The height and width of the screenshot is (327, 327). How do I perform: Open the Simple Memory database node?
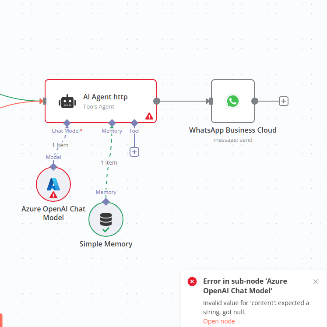point(106,219)
